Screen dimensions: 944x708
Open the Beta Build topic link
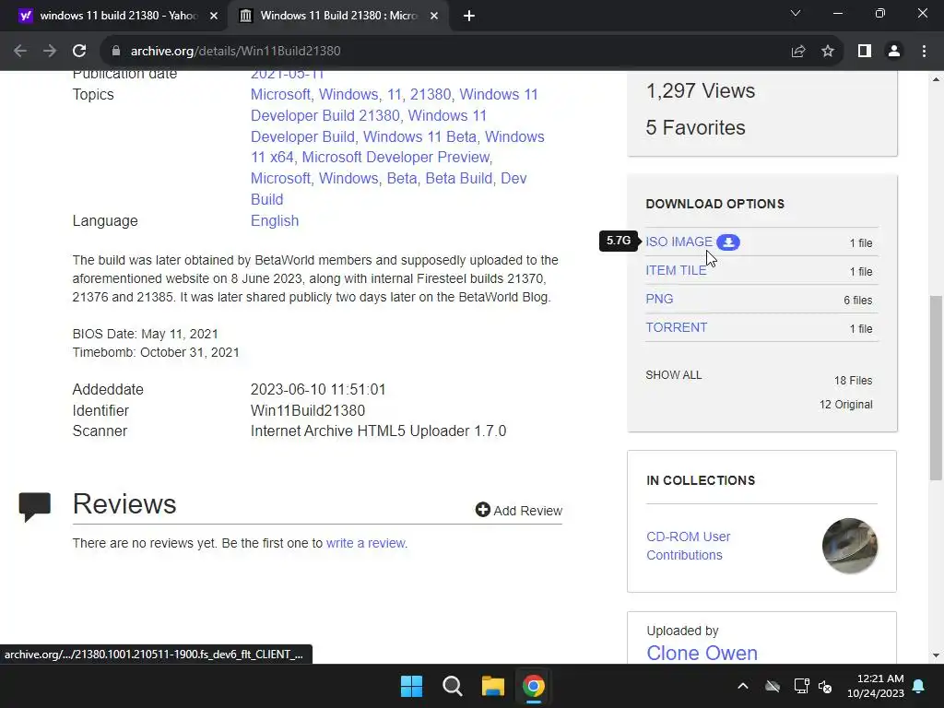[458, 178]
